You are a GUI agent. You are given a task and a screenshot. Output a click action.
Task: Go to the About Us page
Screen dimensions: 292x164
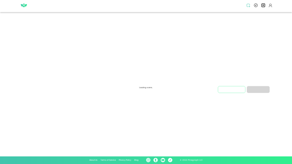point(93,160)
